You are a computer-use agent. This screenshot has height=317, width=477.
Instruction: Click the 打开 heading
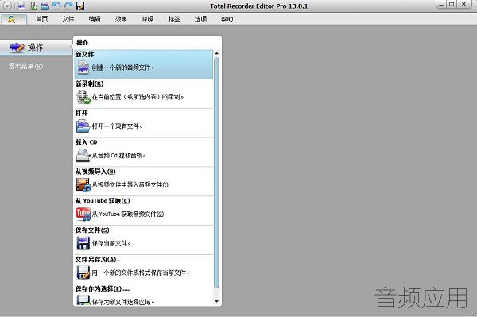(x=82, y=113)
